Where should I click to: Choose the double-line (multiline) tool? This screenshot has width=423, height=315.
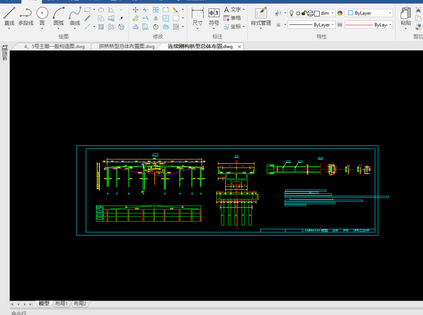[x=87, y=18]
